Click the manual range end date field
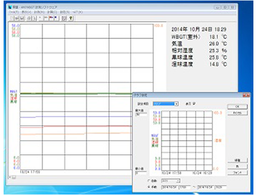The width and height of the screenshot is (257, 195). click(x=206, y=187)
